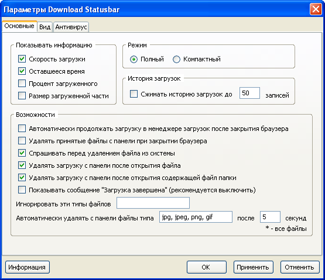Screen dimensions: 325x280
Task: Check Удалять принятые файлы с панели option
Action: tap(22, 141)
